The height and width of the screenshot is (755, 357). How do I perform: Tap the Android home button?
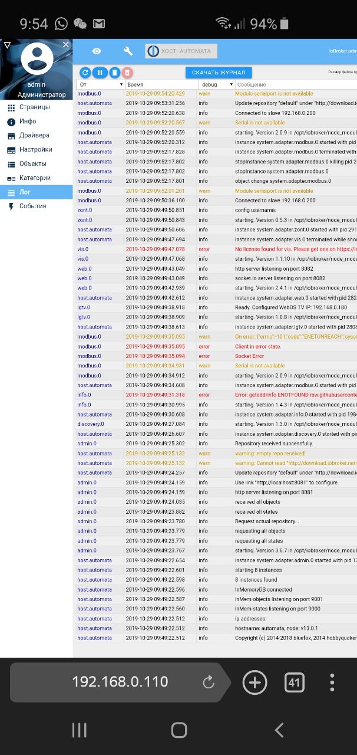[x=179, y=730]
